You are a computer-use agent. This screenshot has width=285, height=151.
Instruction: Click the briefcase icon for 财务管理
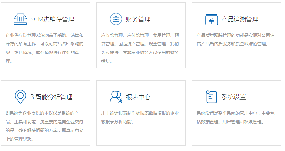pyautogui.click(x=116, y=19)
